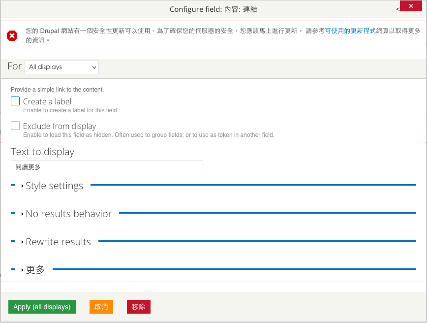Image resolution: width=427 pixels, height=323 pixels.
Task: Click 'Provide a simple link to the content.' text
Action: tap(57, 90)
